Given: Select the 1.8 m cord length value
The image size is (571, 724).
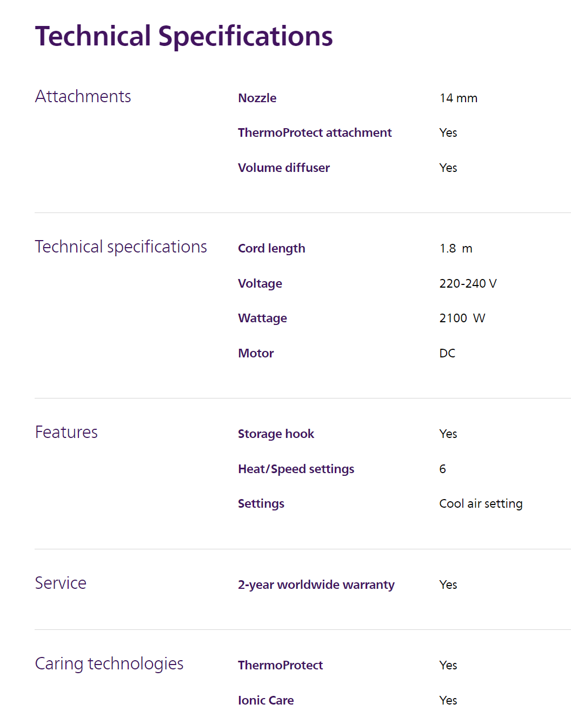Looking at the screenshot, I should tap(455, 248).
